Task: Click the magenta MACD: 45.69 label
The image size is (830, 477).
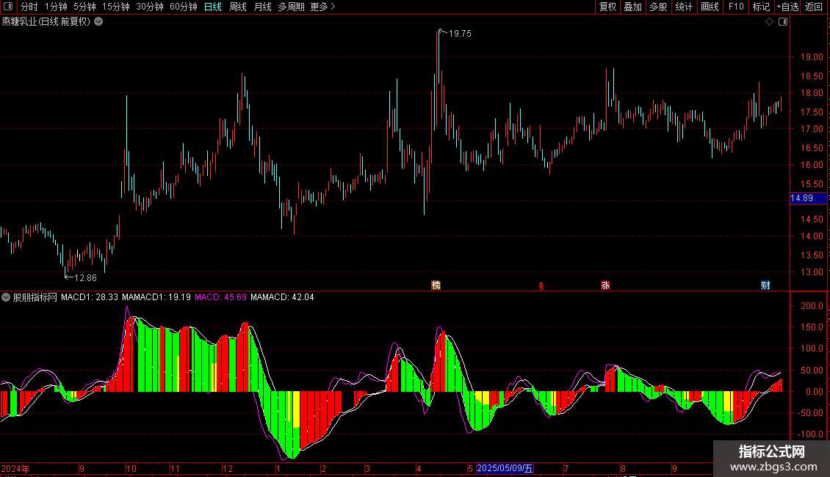Action: 221,297
